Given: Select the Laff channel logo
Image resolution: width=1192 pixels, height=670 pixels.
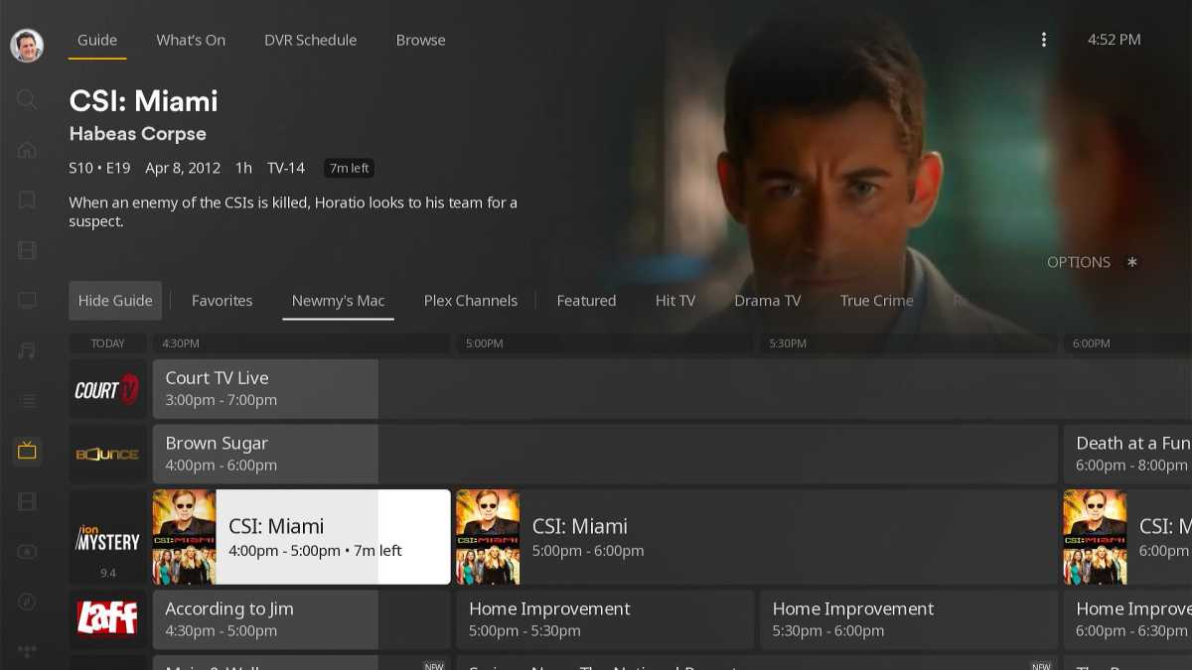Looking at the screenshot, I should (107, 619).
